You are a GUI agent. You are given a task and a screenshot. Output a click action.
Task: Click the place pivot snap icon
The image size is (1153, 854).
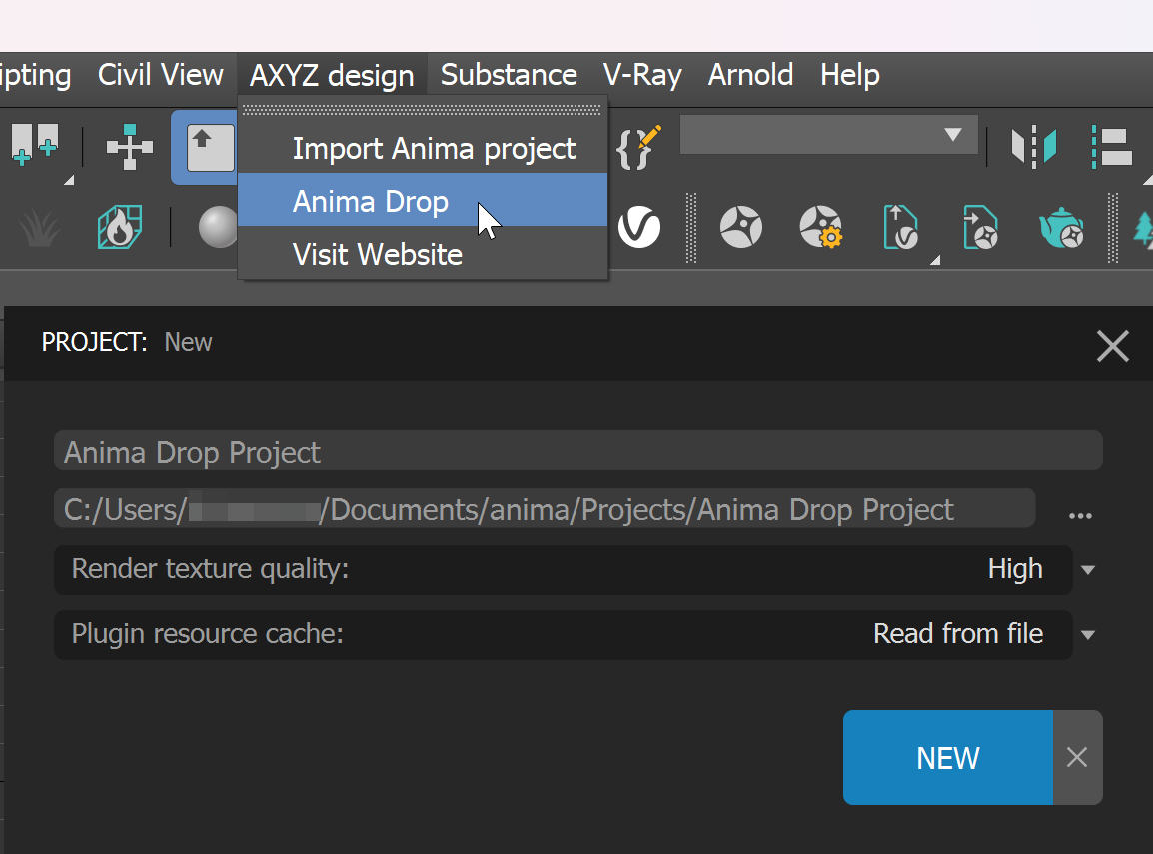(x=35, y=145)
